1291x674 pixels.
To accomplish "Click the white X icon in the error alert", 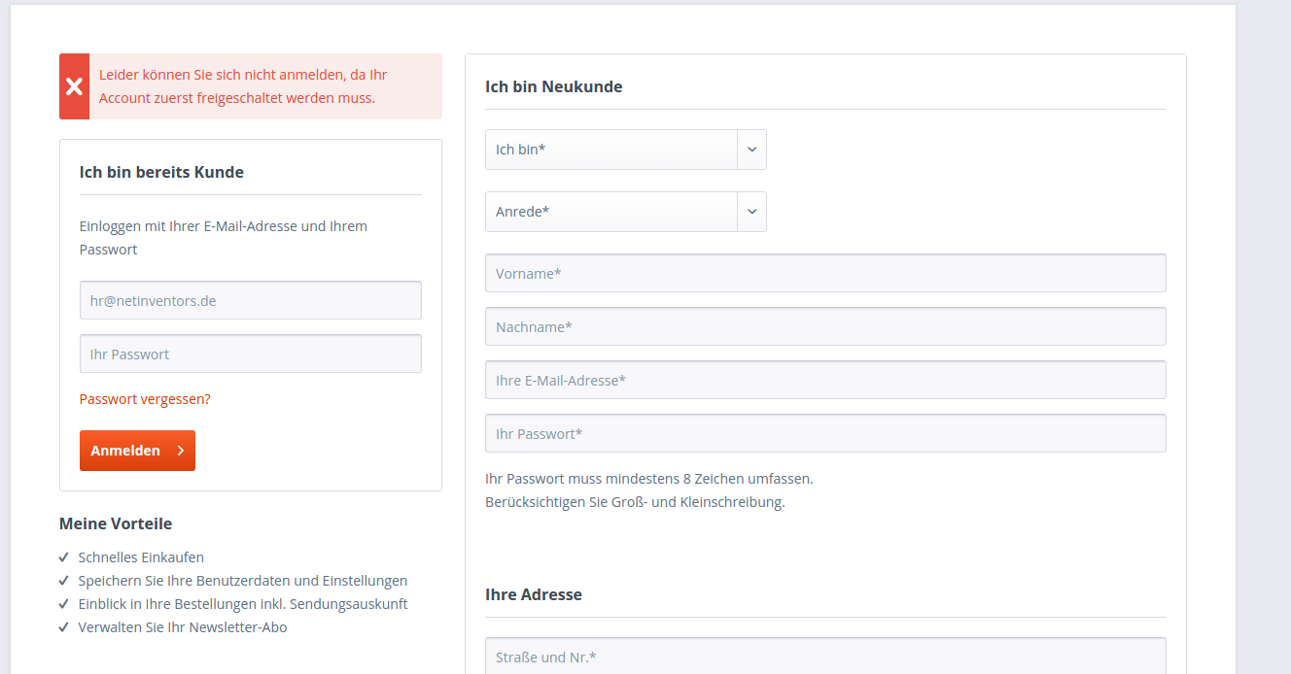I will click(x=74, y=86).
